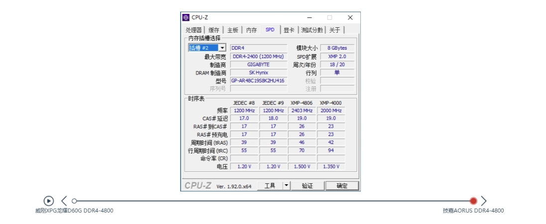546x224 pixels.
Task: Switch to the 测试分数 tab
Action: coord(312,30)
